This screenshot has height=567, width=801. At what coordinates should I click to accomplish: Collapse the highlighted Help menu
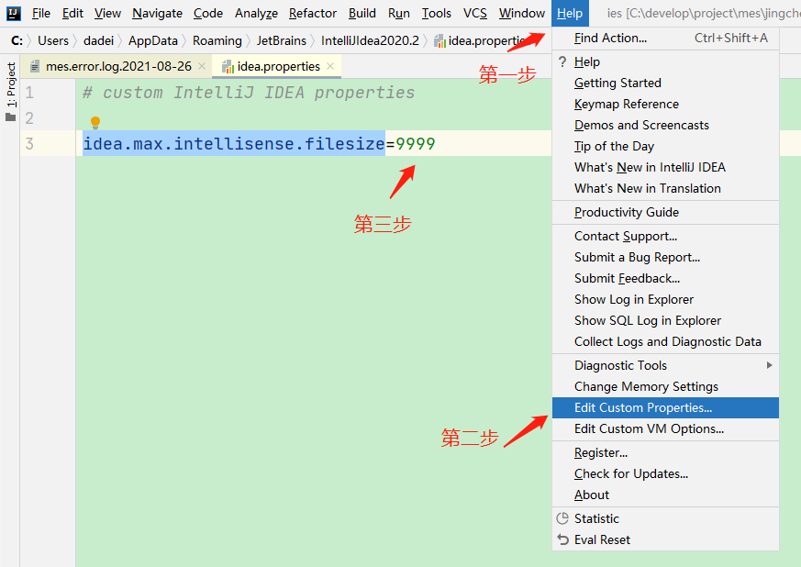tap(570, 13)
